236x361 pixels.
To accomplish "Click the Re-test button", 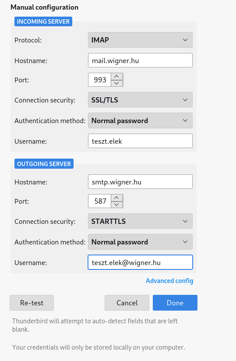I will pyautogui.click(x=32, y=303).
